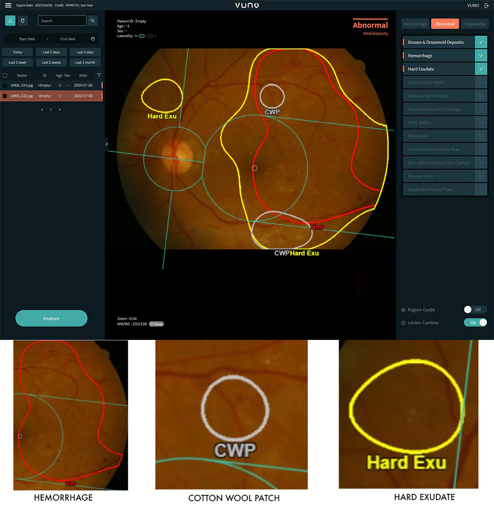Click the search magnifier icon

tap(93, 21)
